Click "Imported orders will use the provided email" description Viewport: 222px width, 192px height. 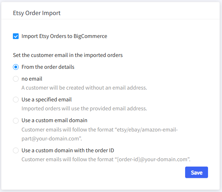click(84, 109)
